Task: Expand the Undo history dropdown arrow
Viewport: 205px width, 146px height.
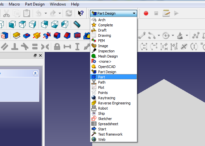Action: click(x=46, y=13)
